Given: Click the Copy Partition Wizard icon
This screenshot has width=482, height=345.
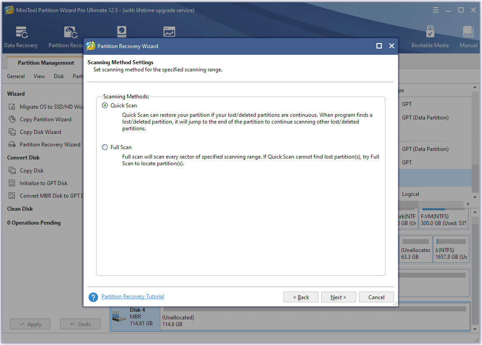Looking at the screenshot, I should (x=12, y=119).
